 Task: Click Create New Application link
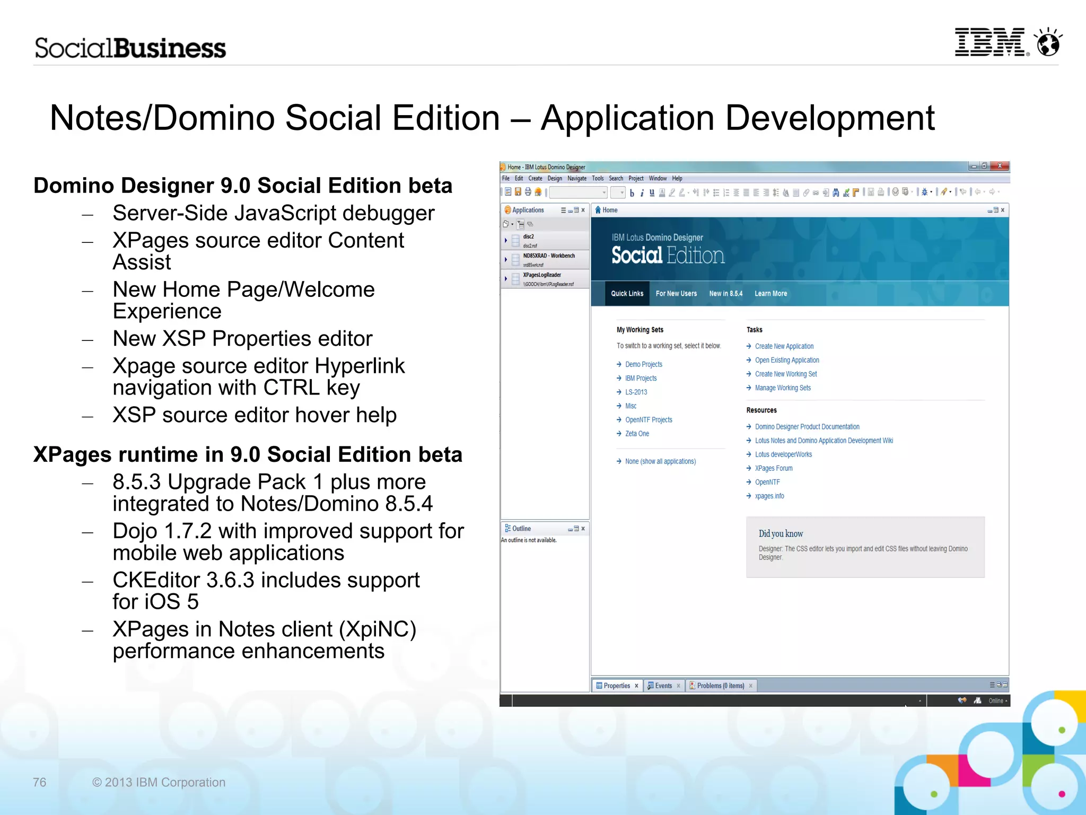pyautogui.click(x=784, y=346)
